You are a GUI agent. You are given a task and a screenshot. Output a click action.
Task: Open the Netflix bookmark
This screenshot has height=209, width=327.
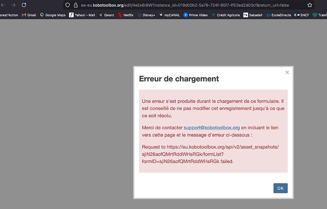[126, 15]
